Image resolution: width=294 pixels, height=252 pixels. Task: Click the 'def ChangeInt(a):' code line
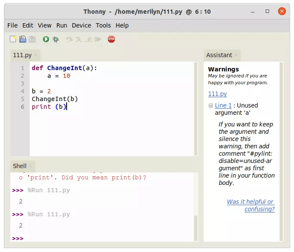pyautogui.click(x=64, y=68)
